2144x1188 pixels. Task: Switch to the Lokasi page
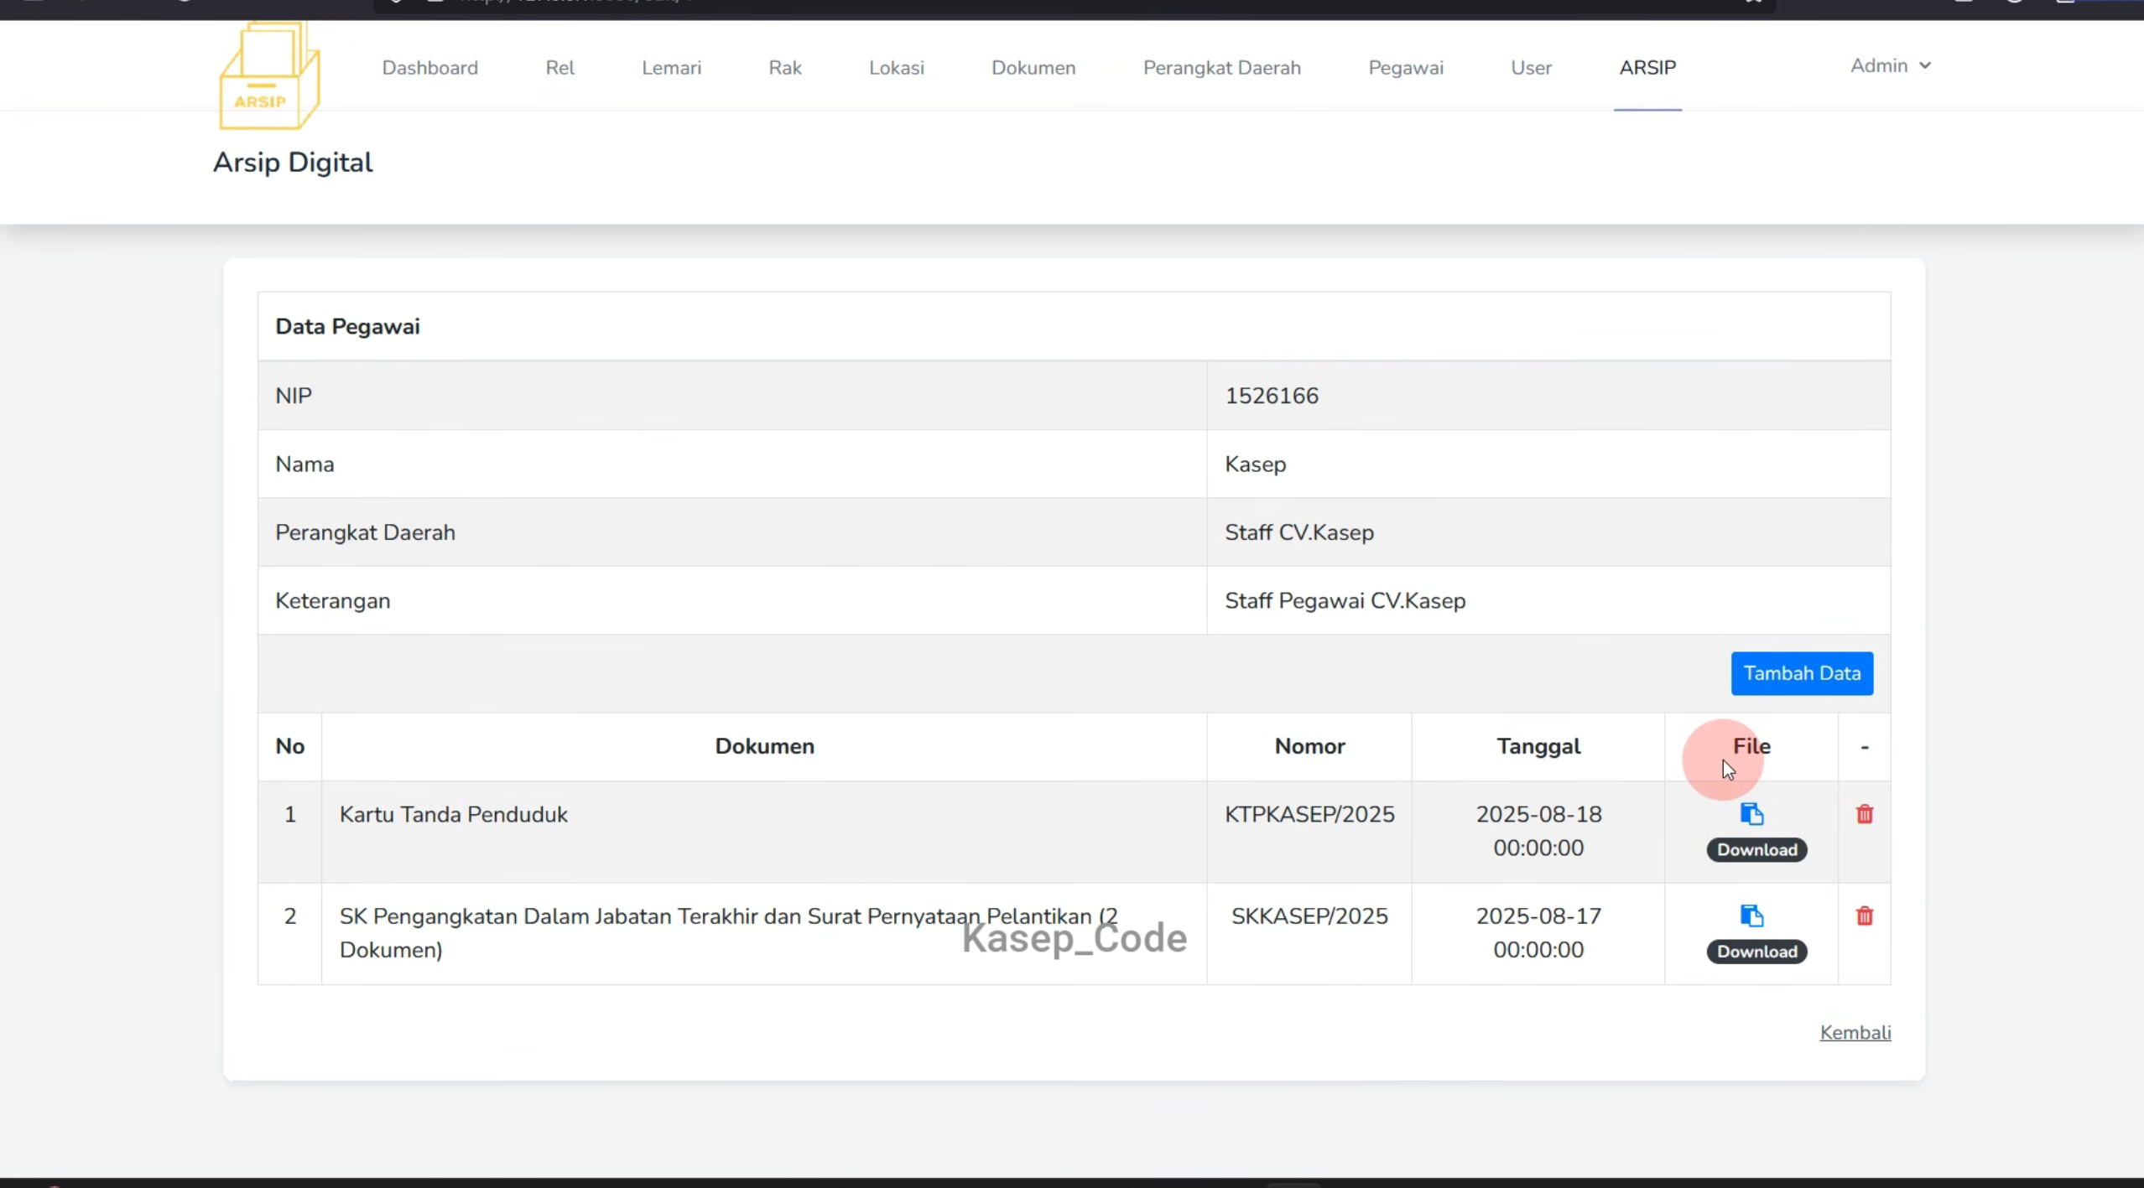click(896, 68)
